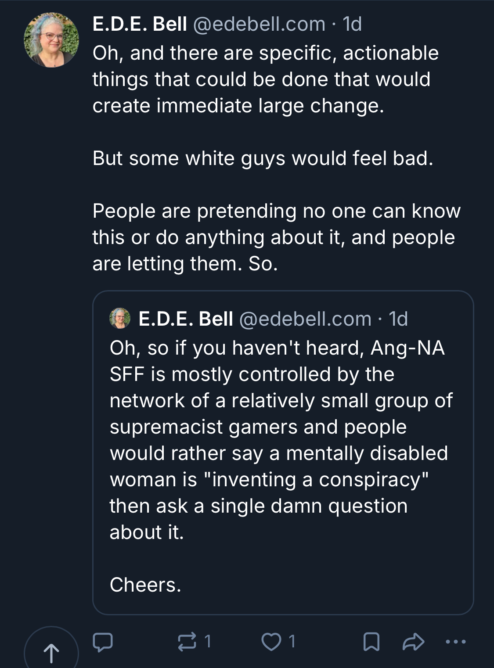View the like count of 1
This screenshot has width=494, height=668.
click(292, 642)
